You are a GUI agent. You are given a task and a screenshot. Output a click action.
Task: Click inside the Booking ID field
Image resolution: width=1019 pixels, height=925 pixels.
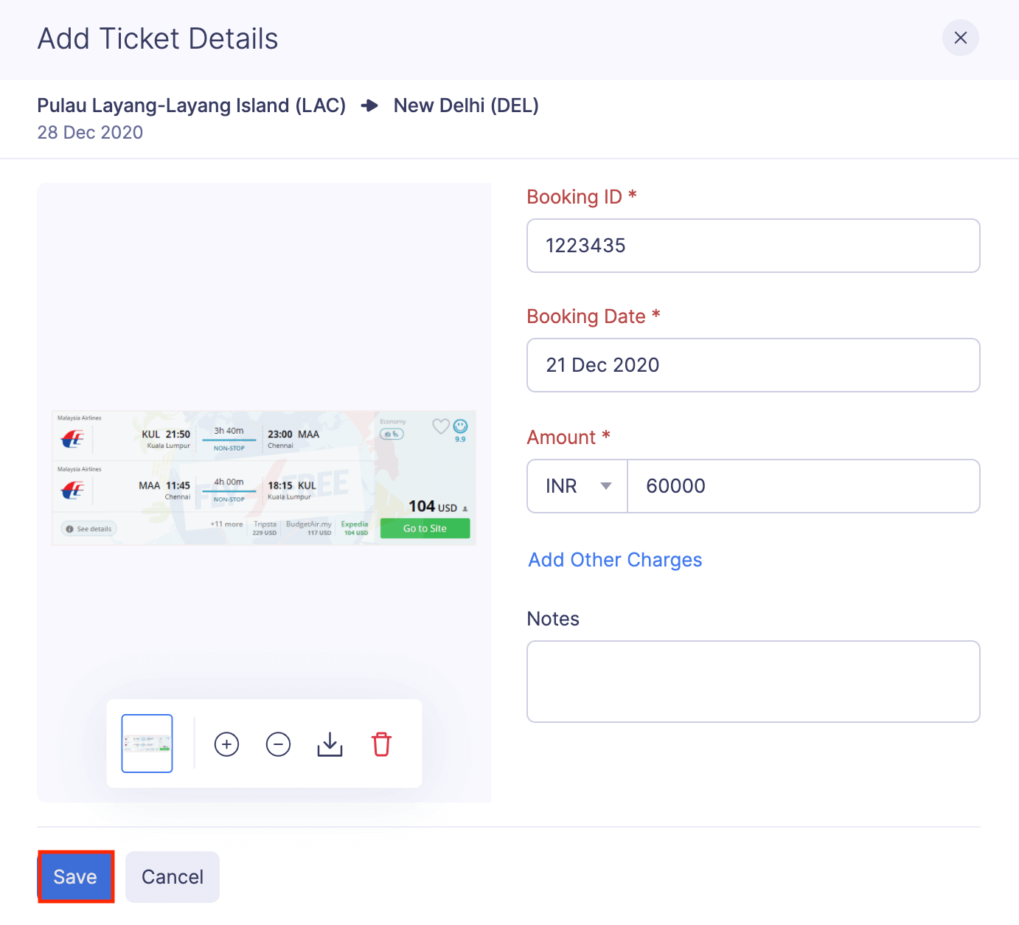pyautogui.click(x=753, y=246)
